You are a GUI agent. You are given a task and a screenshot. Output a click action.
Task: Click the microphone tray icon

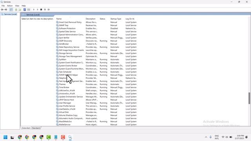pyautogui.click(x=211, y=137)
